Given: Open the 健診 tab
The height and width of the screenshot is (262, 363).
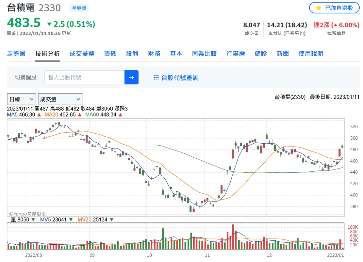Looking at the screenshot, I should [261, 54].
